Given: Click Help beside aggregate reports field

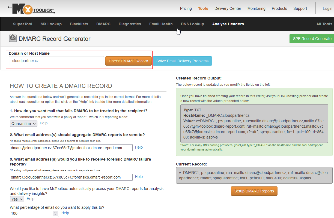Looking at the screenshot, I should tap(139, 147).
